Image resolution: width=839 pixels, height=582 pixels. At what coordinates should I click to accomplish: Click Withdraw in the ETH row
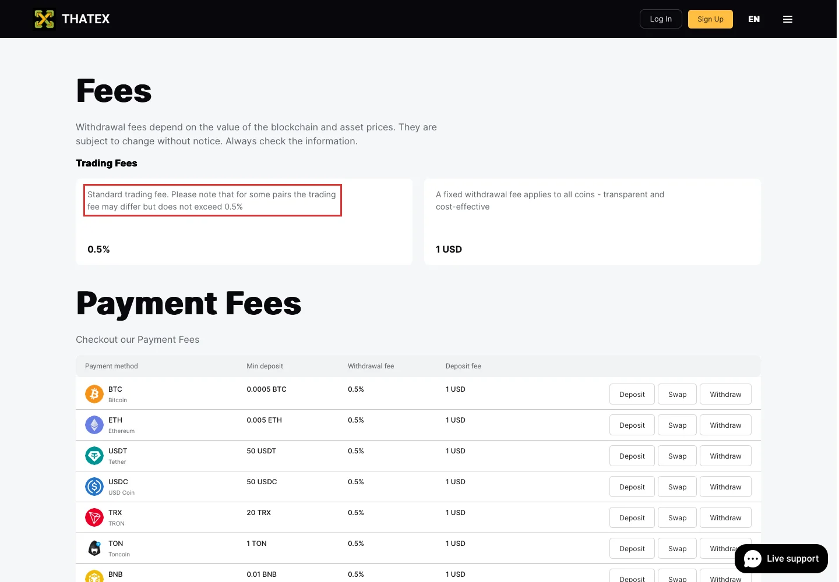coord(725,425)
